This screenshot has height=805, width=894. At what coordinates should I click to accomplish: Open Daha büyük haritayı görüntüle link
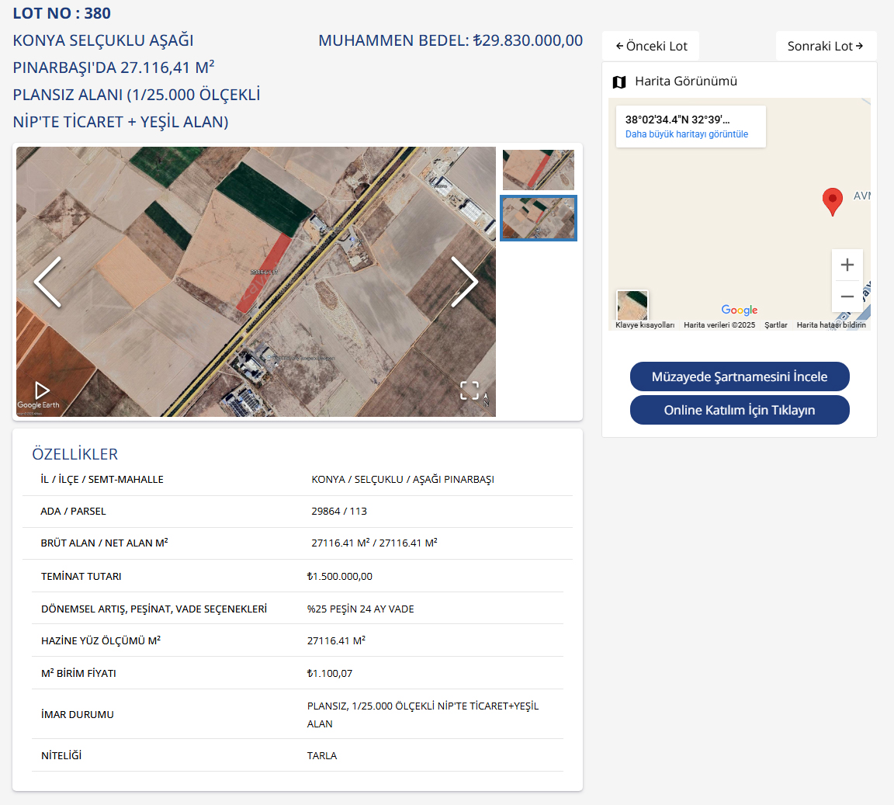click(687, 134)
